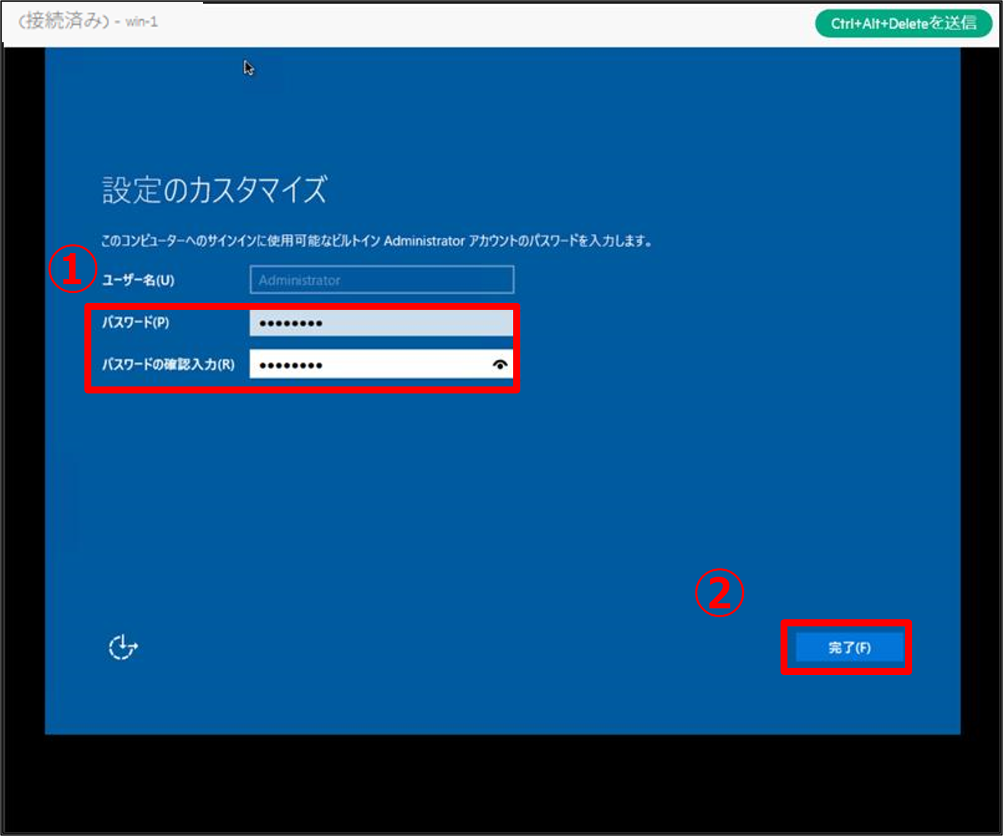Image resolution: width=1003 pixels, height=836 pixels.
Task: Click the ユーザー名(U) label
Action: pyautogui.click(x=139, y=280)
